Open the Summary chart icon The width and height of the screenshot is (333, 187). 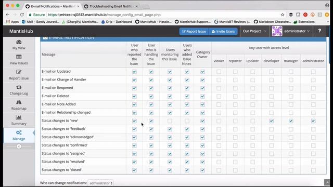[x=19, y=117]
